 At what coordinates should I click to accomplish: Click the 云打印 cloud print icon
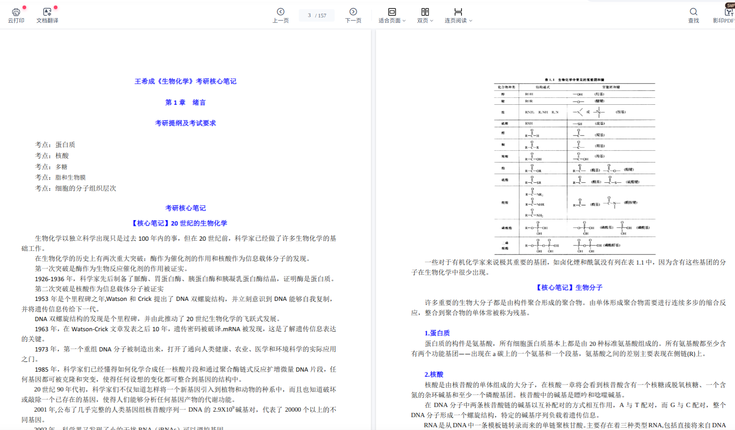[x=16, y=15]
